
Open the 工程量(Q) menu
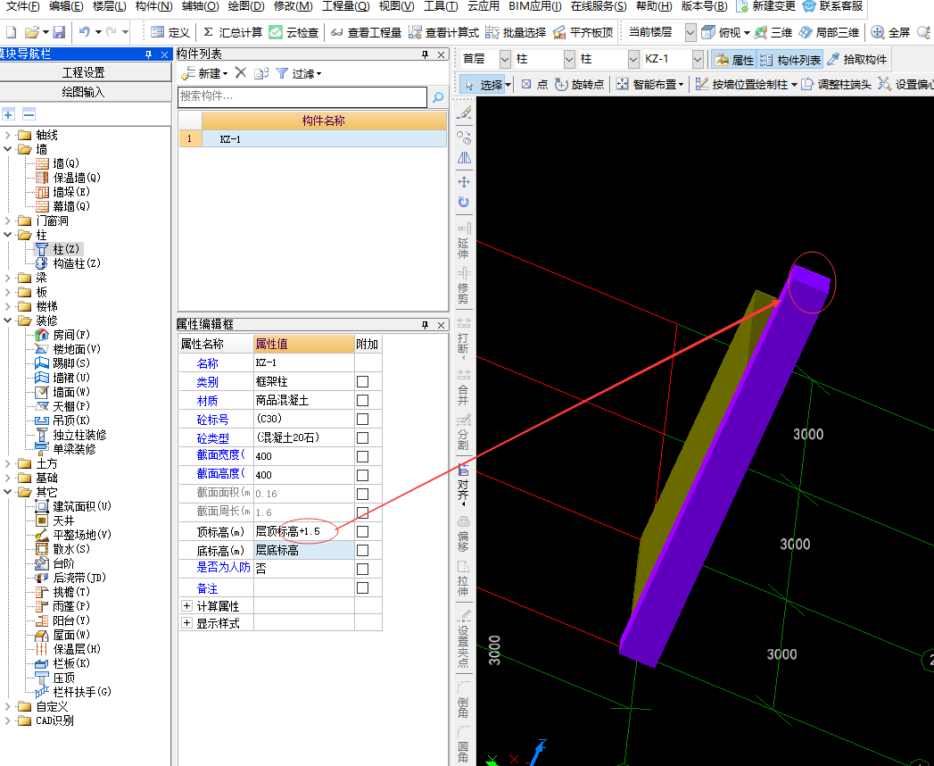[x=345, y=6]
